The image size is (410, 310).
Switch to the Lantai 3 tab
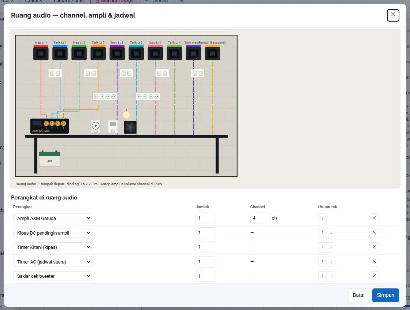(33, 1)
